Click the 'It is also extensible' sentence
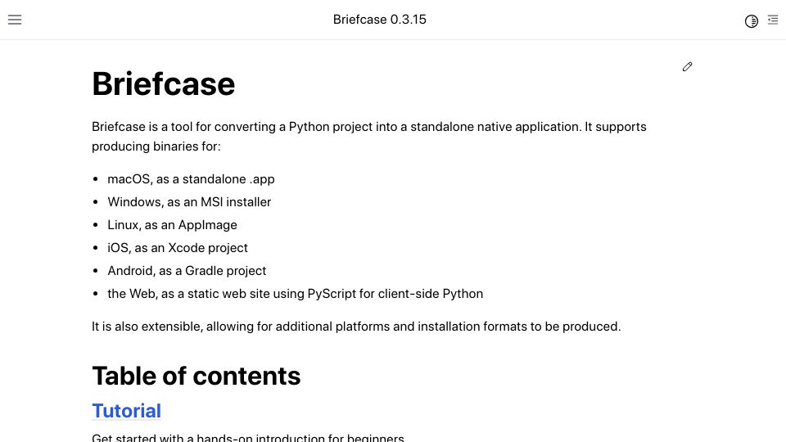Image resolution: width=786 pixels, height=442 pixels. 356,327
